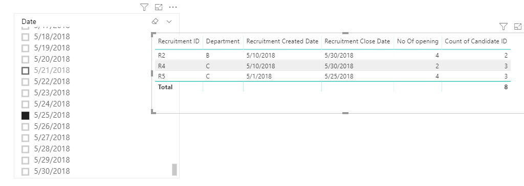Click Department C cell in R4 row
The height and width of the screenshot is (186, 524).
coord(208,66)
